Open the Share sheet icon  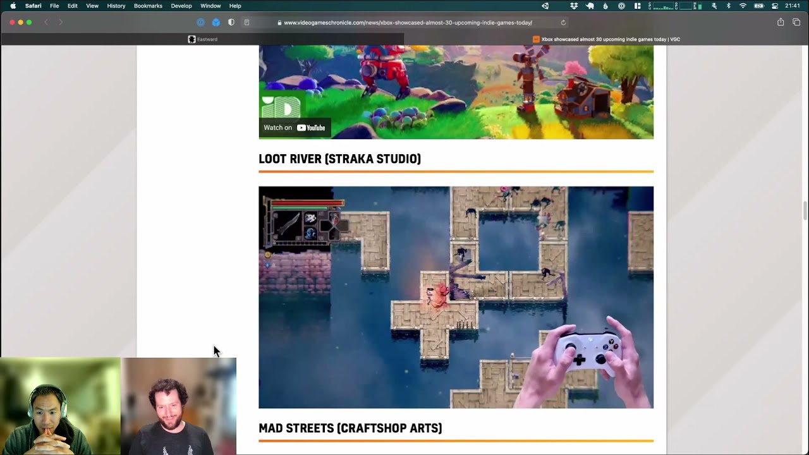(781, 22)
